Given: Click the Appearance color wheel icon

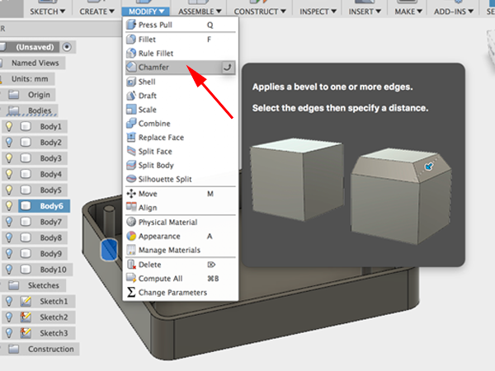Looking at the screenshot, I should [x=131, y=236].
